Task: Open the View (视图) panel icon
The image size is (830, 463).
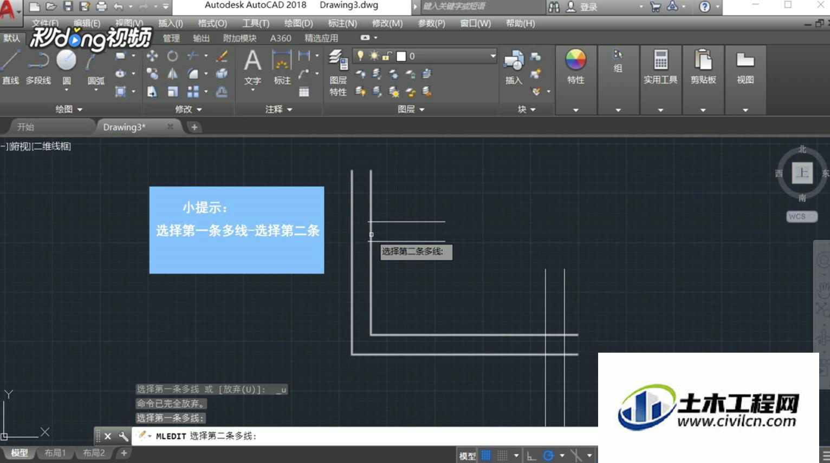Action: coord(745,59)
